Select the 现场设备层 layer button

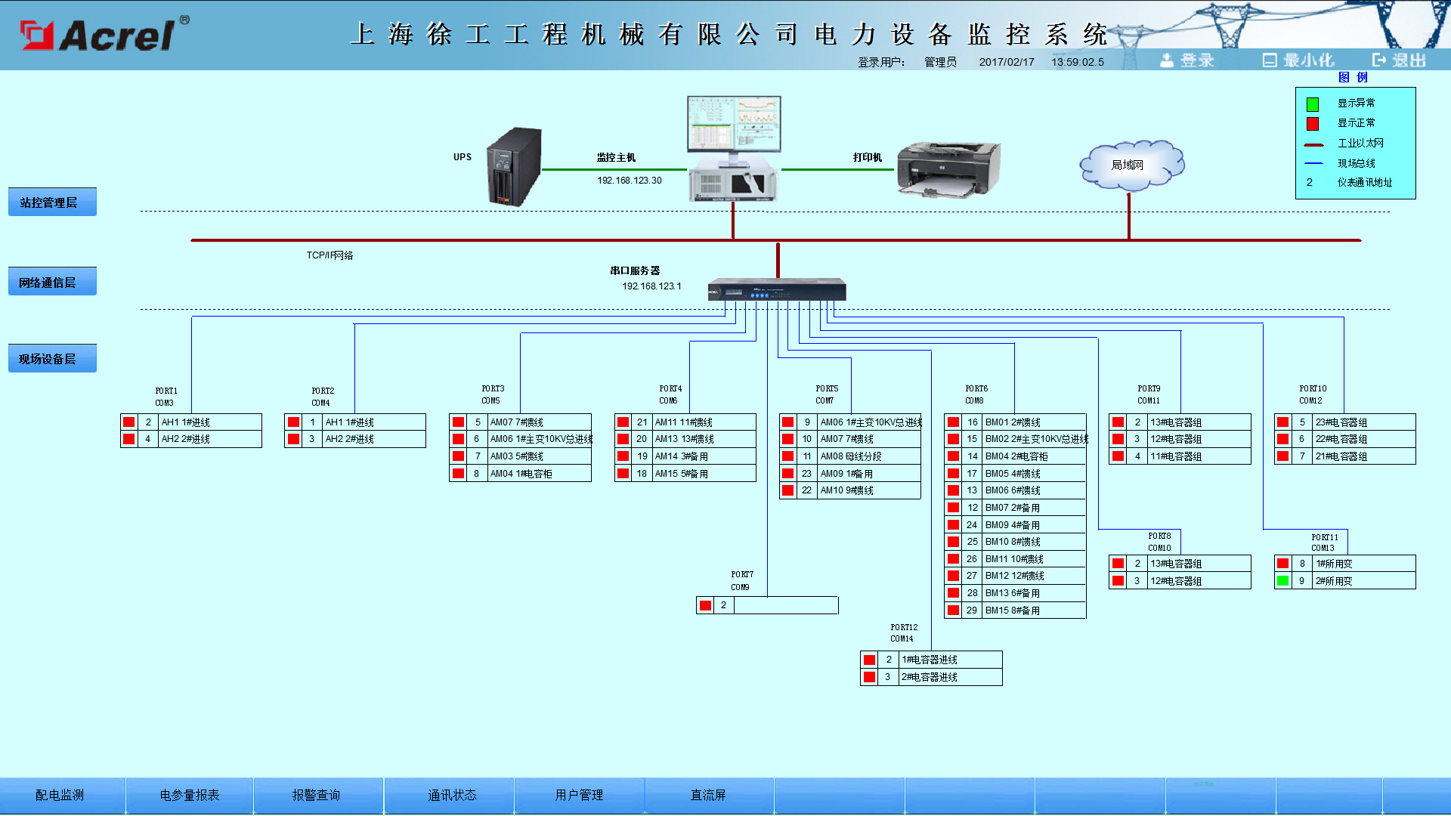pyautogui.click(x=52, y=359)
